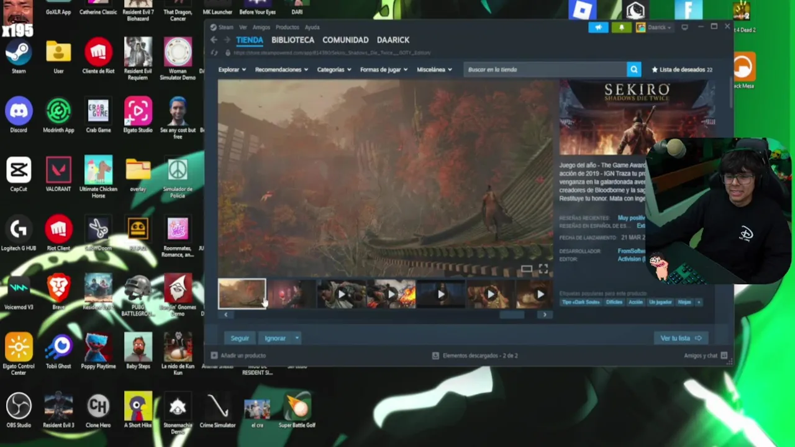Open the Ayuda menu

coord(312,27)
